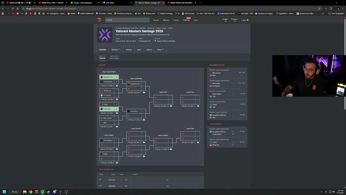346x195 pixels.
Task: Open video icon for Grand Final Mar 15 match
Action: pos(198,106)
